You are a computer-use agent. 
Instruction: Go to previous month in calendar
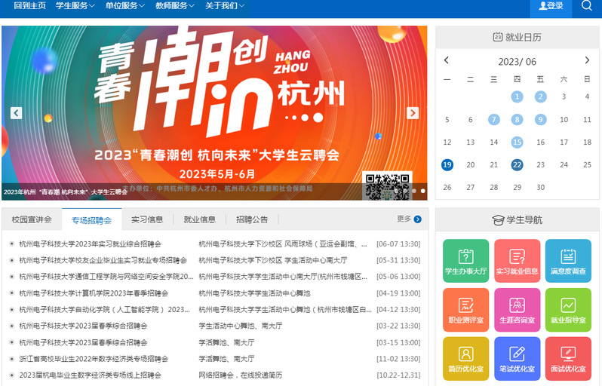(447, 60)
